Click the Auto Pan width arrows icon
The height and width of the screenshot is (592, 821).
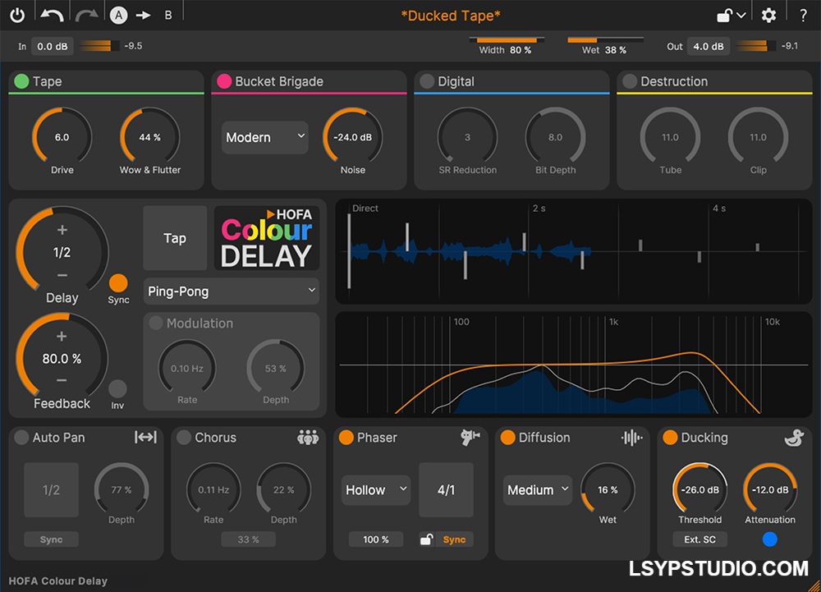coord(145,437)
